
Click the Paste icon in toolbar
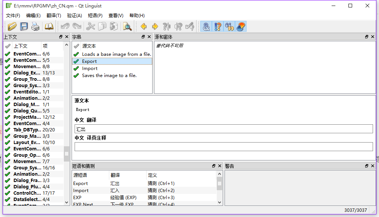(114, 26)
